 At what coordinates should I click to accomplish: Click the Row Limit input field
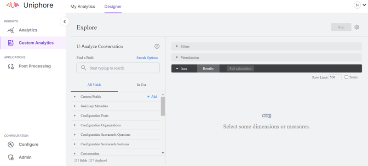pyautogui.click(x=335, y=77)
